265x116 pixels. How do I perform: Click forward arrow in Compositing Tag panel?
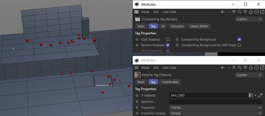click(x=228, y=12)
